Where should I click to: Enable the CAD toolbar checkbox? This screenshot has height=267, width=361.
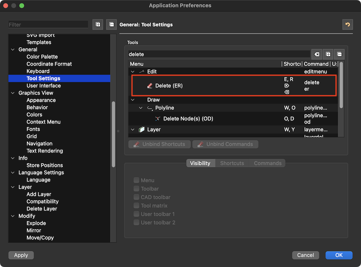[x=137, y=197]
